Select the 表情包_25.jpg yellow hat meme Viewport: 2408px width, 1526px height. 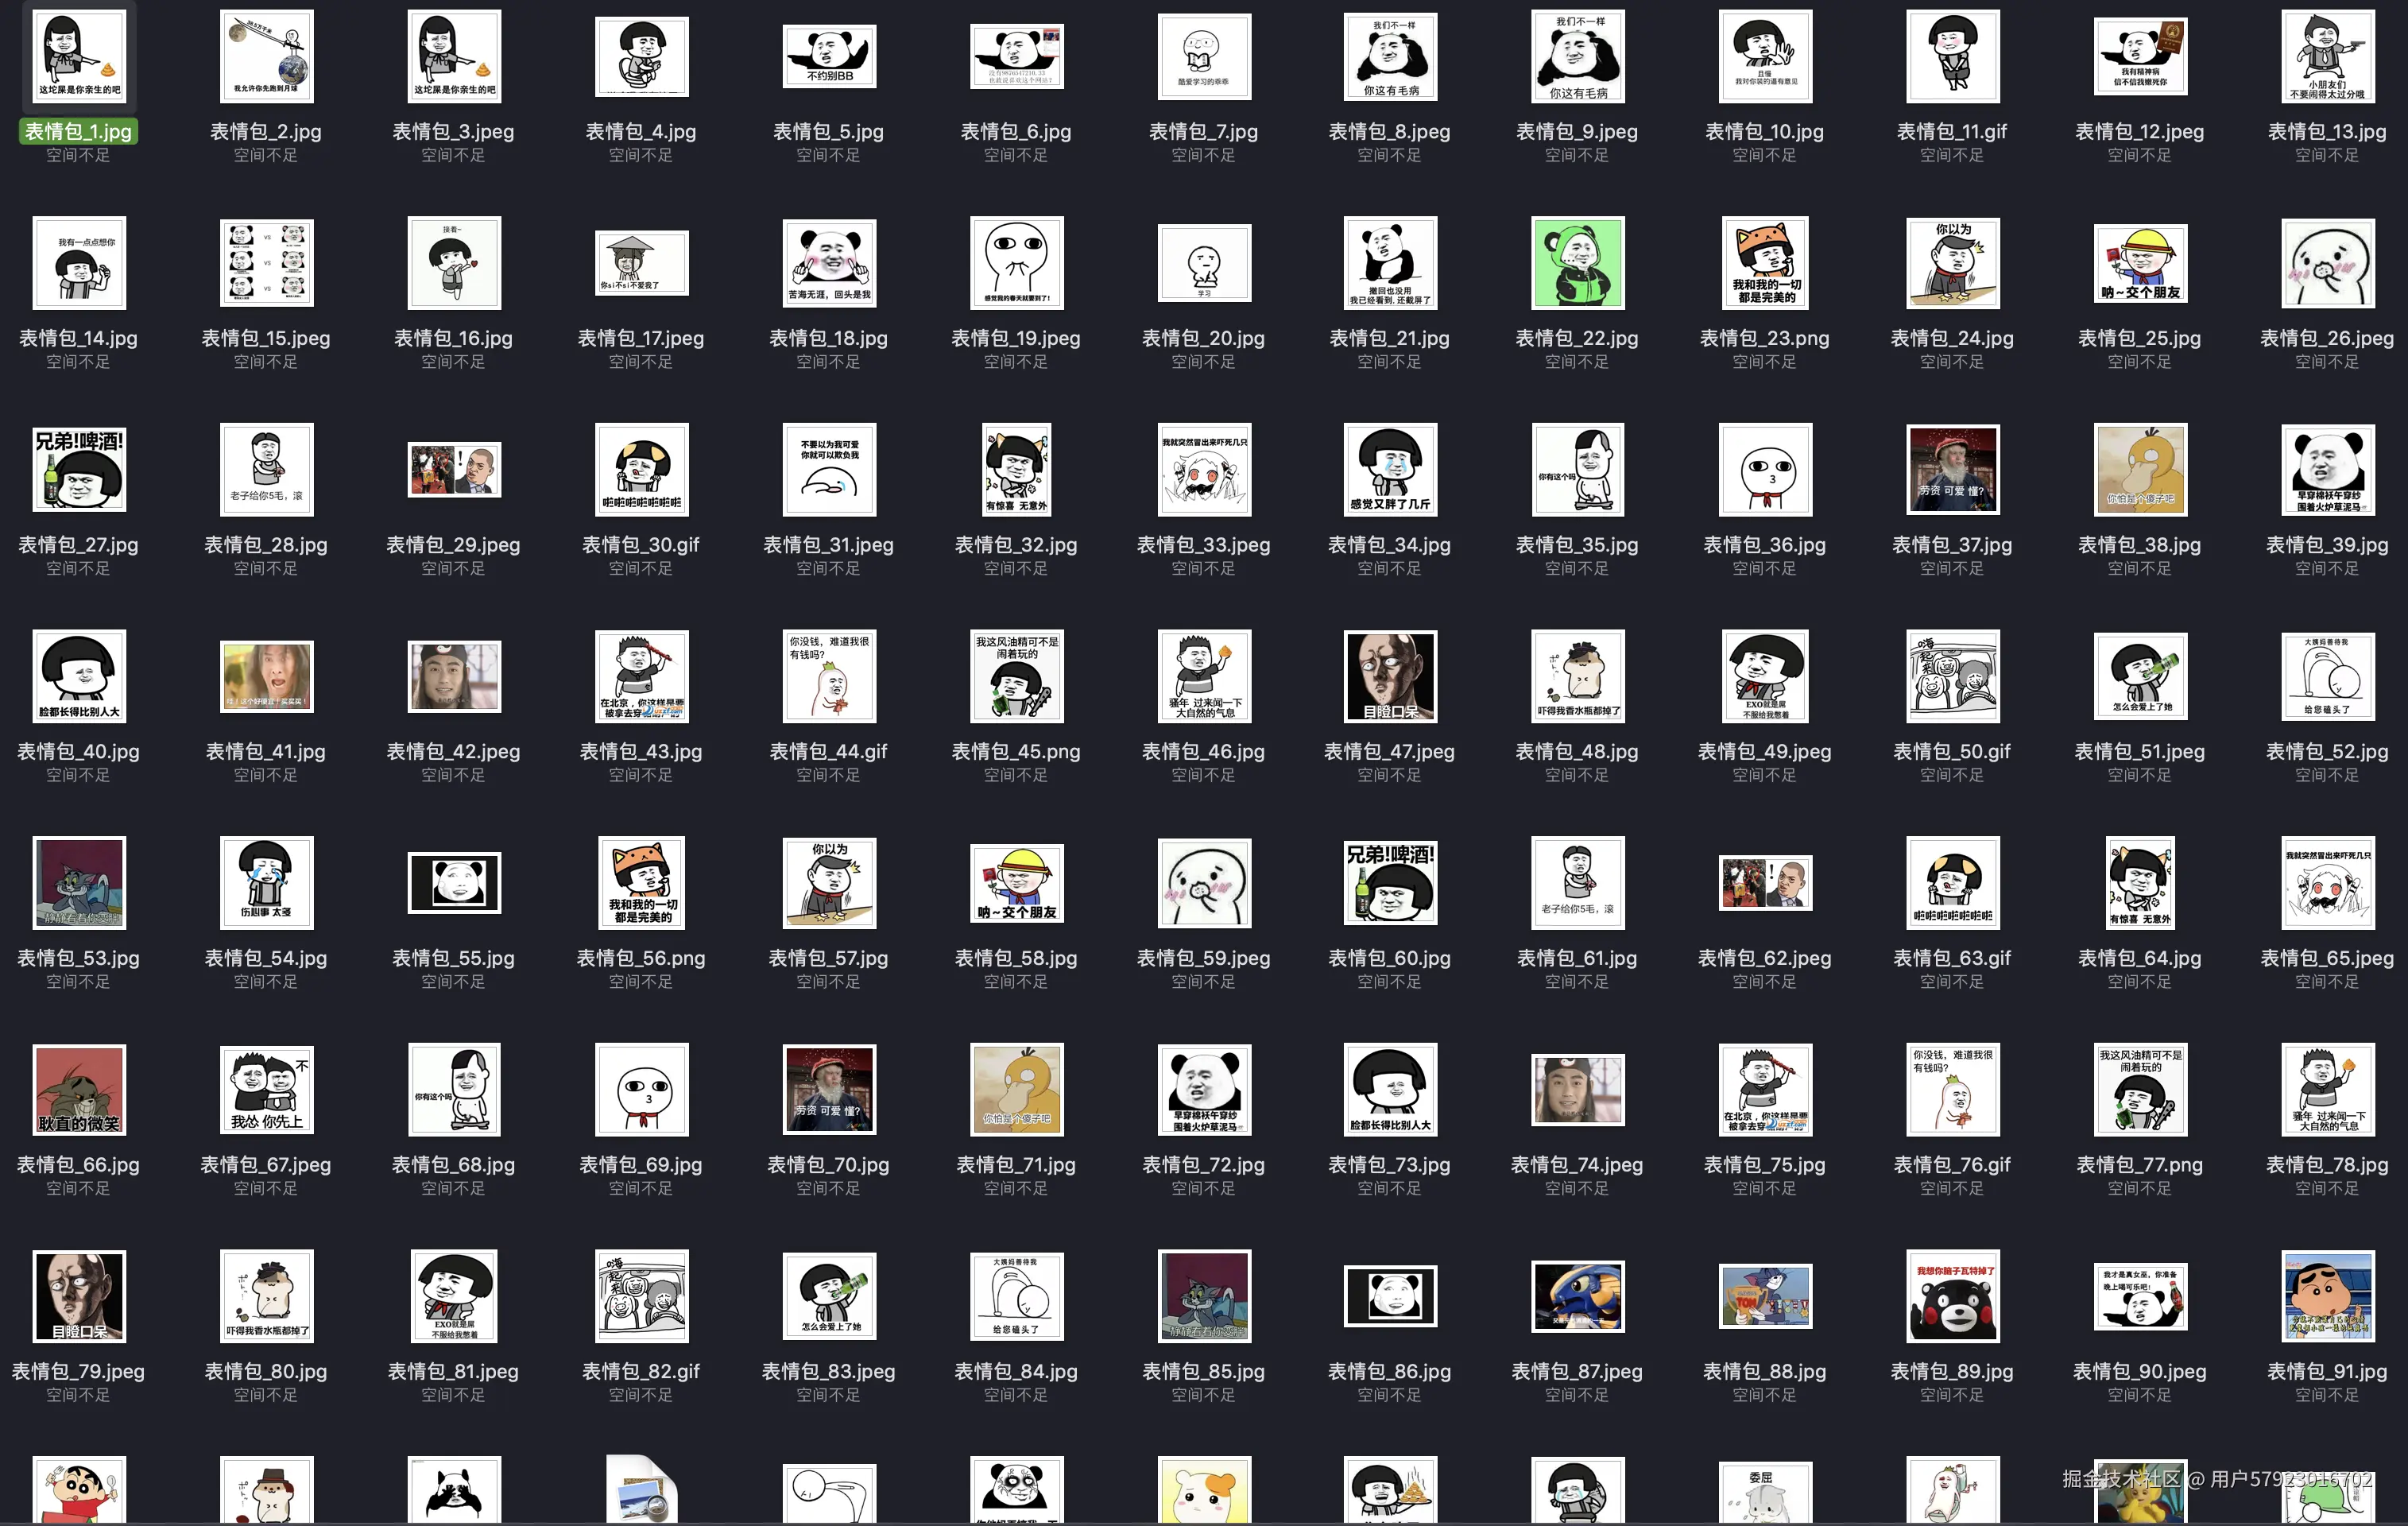point(2140,263)
